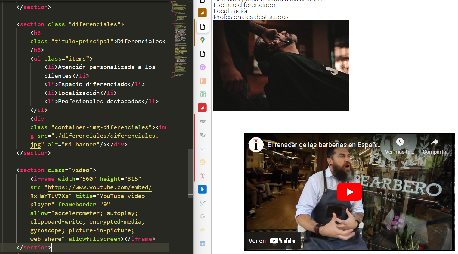This screenshot has height=254, width=458.
Task: Click the li Profesionales destacados code line
Action: point(101,102)
